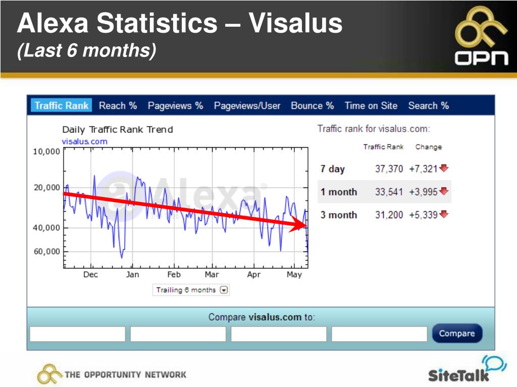Image resolution: width=517 pixels, height=387 pixels.
Task: Open the Time on Site tab
Action: tap(371, 106)
